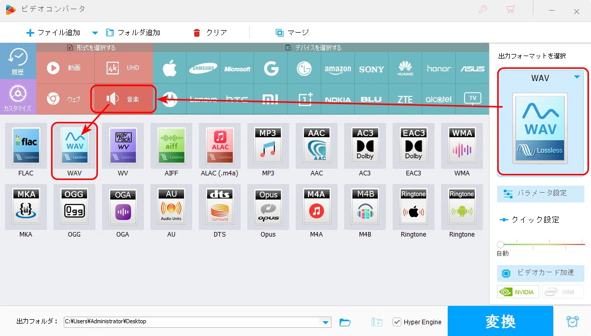Choose the M4A format icon
The width and height of the screenshot is (591, 336).
tap(317, 207)
